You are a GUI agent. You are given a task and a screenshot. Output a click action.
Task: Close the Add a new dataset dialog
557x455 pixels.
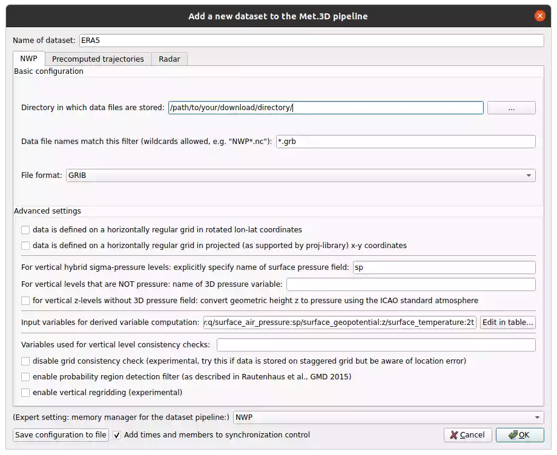[x=539, y=16]
